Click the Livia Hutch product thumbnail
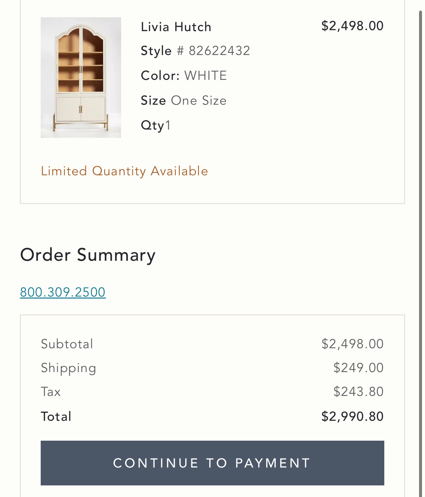The image size is (425, 497). click(80, 76)
